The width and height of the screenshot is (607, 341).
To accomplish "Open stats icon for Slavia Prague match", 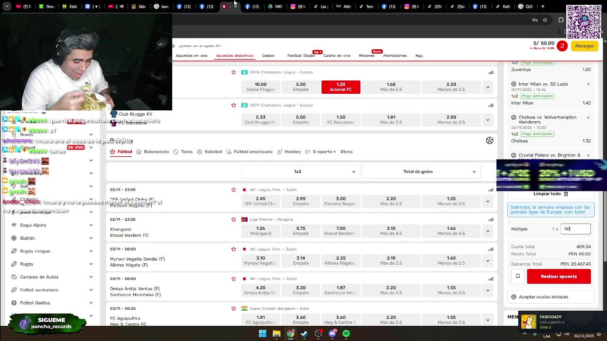I will (x=491, y=72).
